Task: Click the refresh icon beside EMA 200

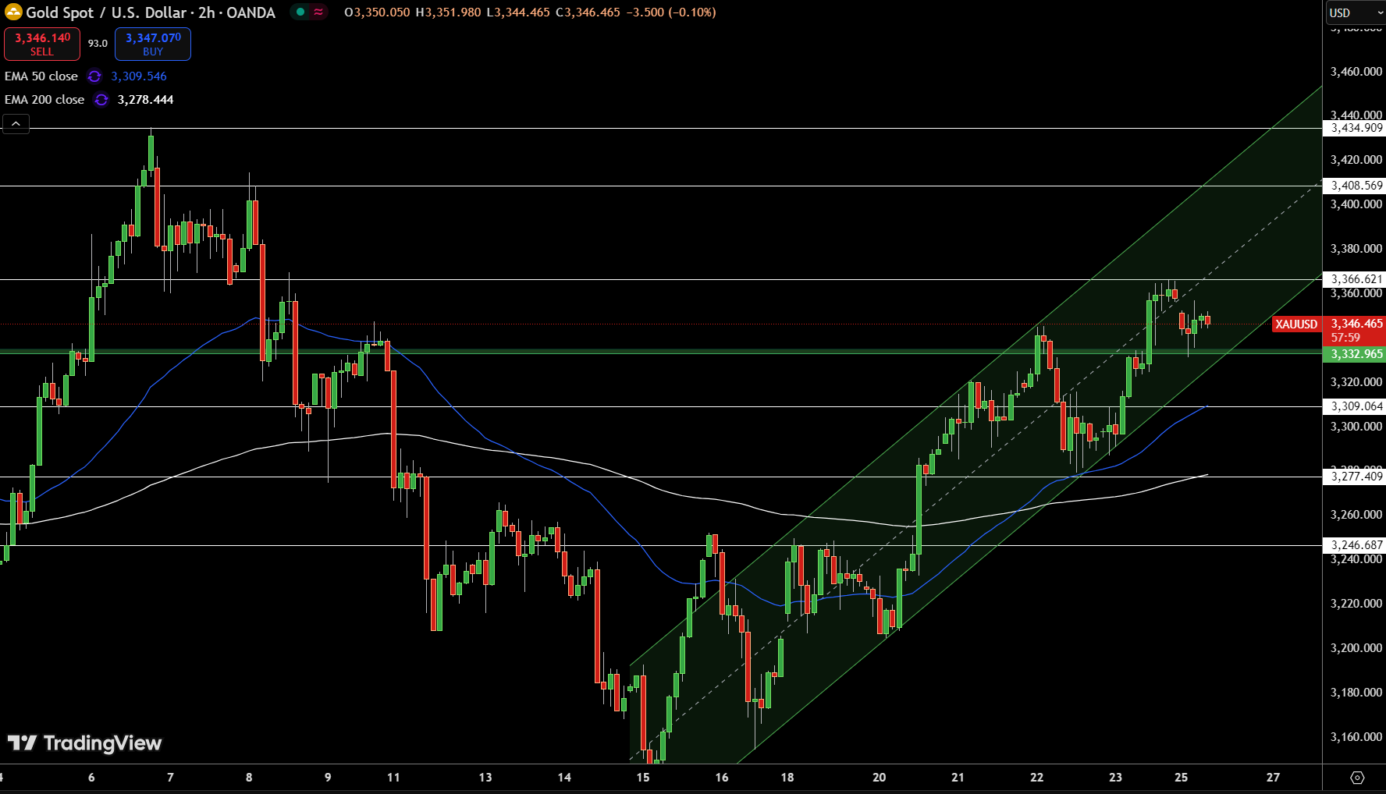Action: click(101, 100)
